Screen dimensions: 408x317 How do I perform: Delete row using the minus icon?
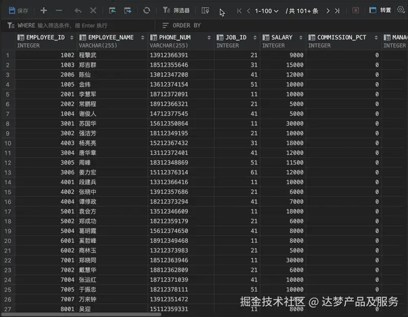(59, 10)
